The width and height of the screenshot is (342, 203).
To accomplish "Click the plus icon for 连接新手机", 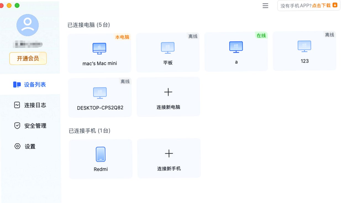I will pos(169,154).
